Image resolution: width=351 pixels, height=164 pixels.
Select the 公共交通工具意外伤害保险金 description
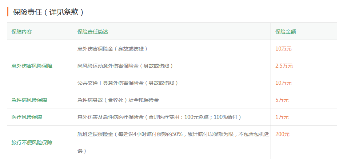[x=128, y=83]
